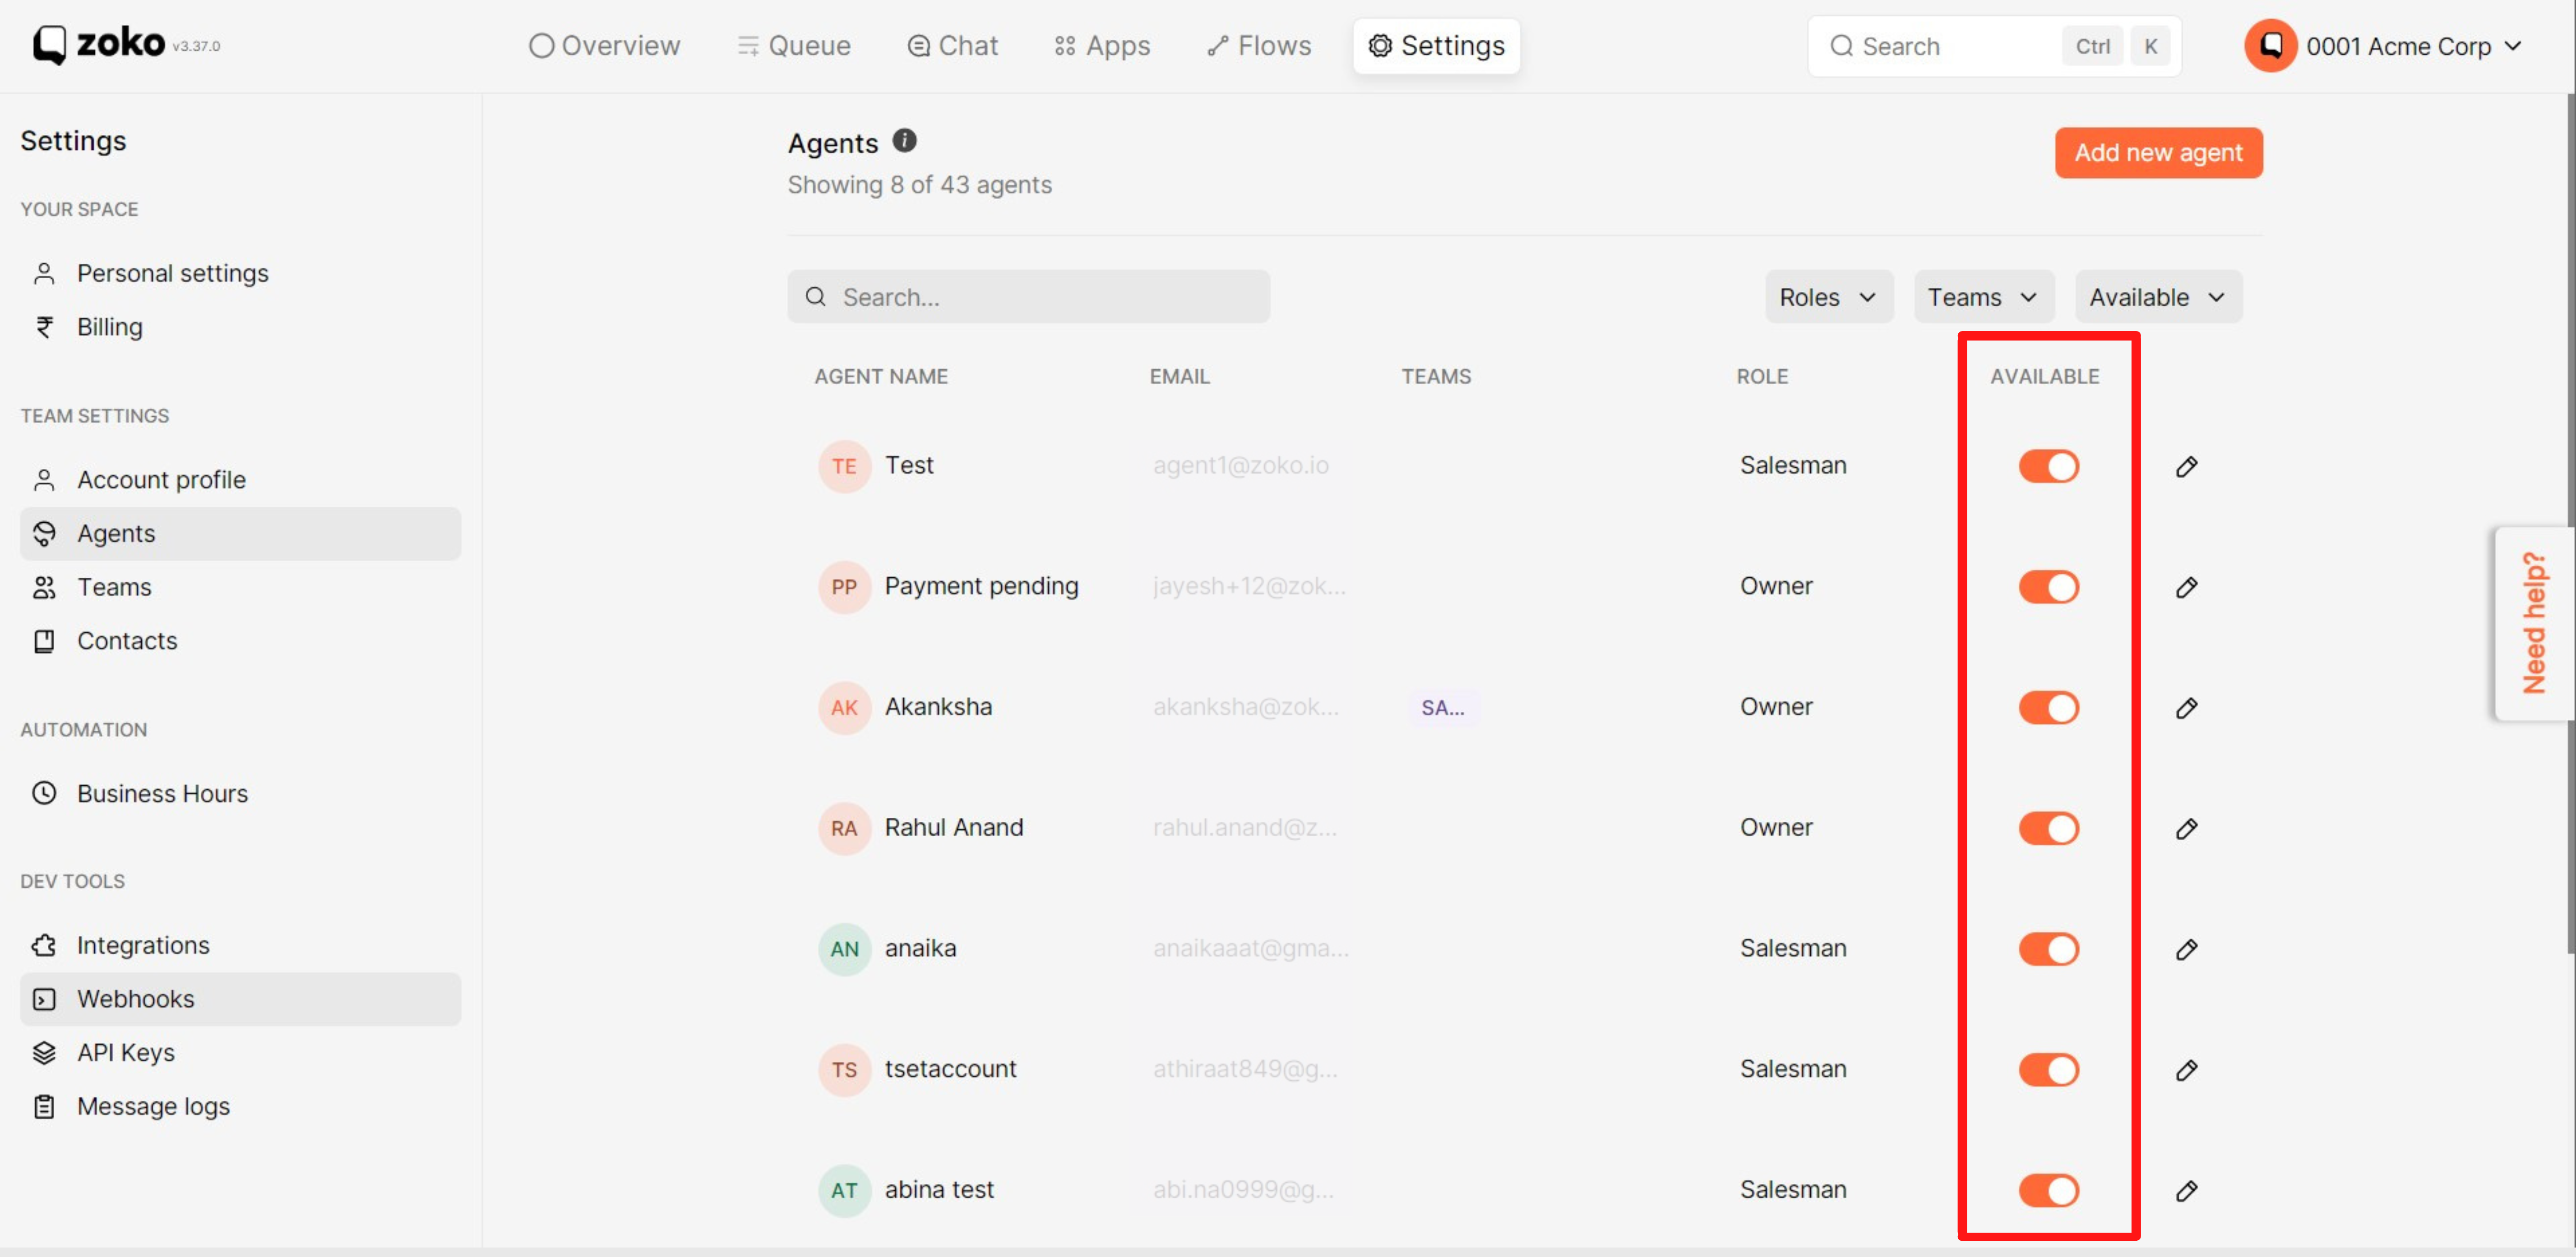The image size is (2576, 1257).
Task: Open the Teams filter dropdown
Action: point(1982,297)
